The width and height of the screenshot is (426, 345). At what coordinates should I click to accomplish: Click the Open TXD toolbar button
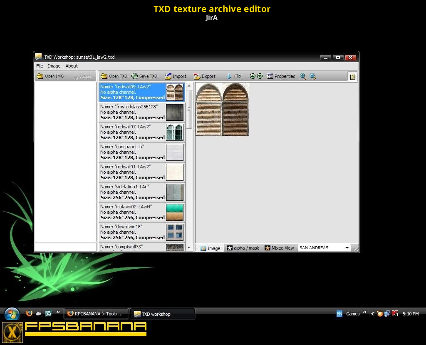click(114, 76)
